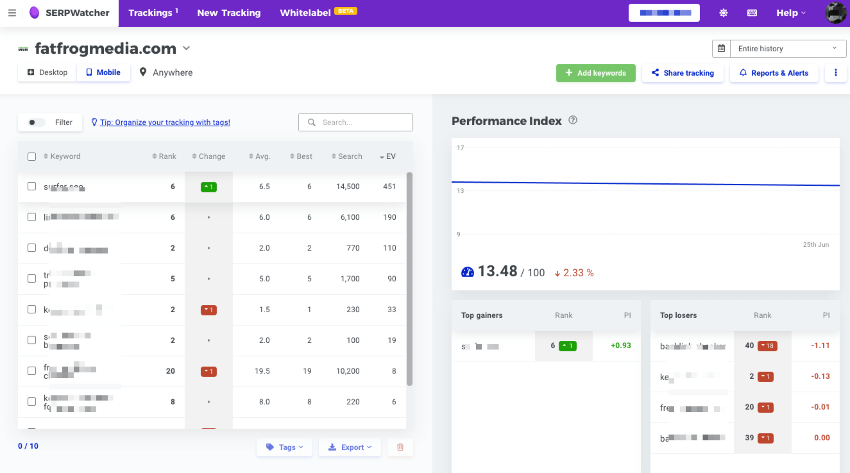Viewport: 850px width, 473px height.
Task: Check the keyword row with EV 451
Action: [32, 187]
